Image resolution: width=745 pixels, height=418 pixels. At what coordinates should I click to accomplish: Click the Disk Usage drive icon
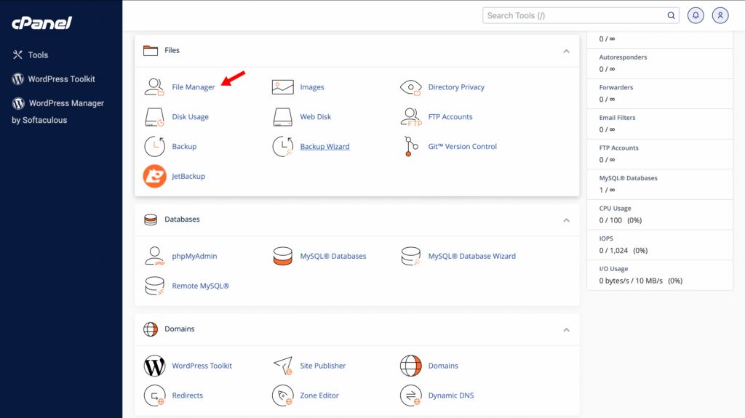tap(154, 117)
